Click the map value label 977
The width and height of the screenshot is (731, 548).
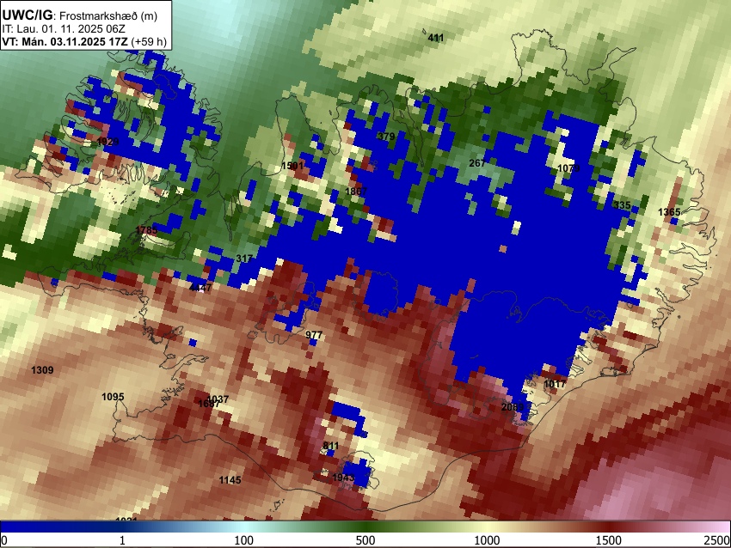[314, 335]
